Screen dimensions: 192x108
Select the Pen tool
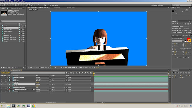(21, 5)
